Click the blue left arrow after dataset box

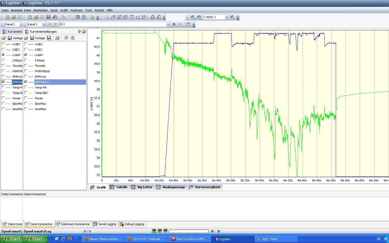click(174, 24)
